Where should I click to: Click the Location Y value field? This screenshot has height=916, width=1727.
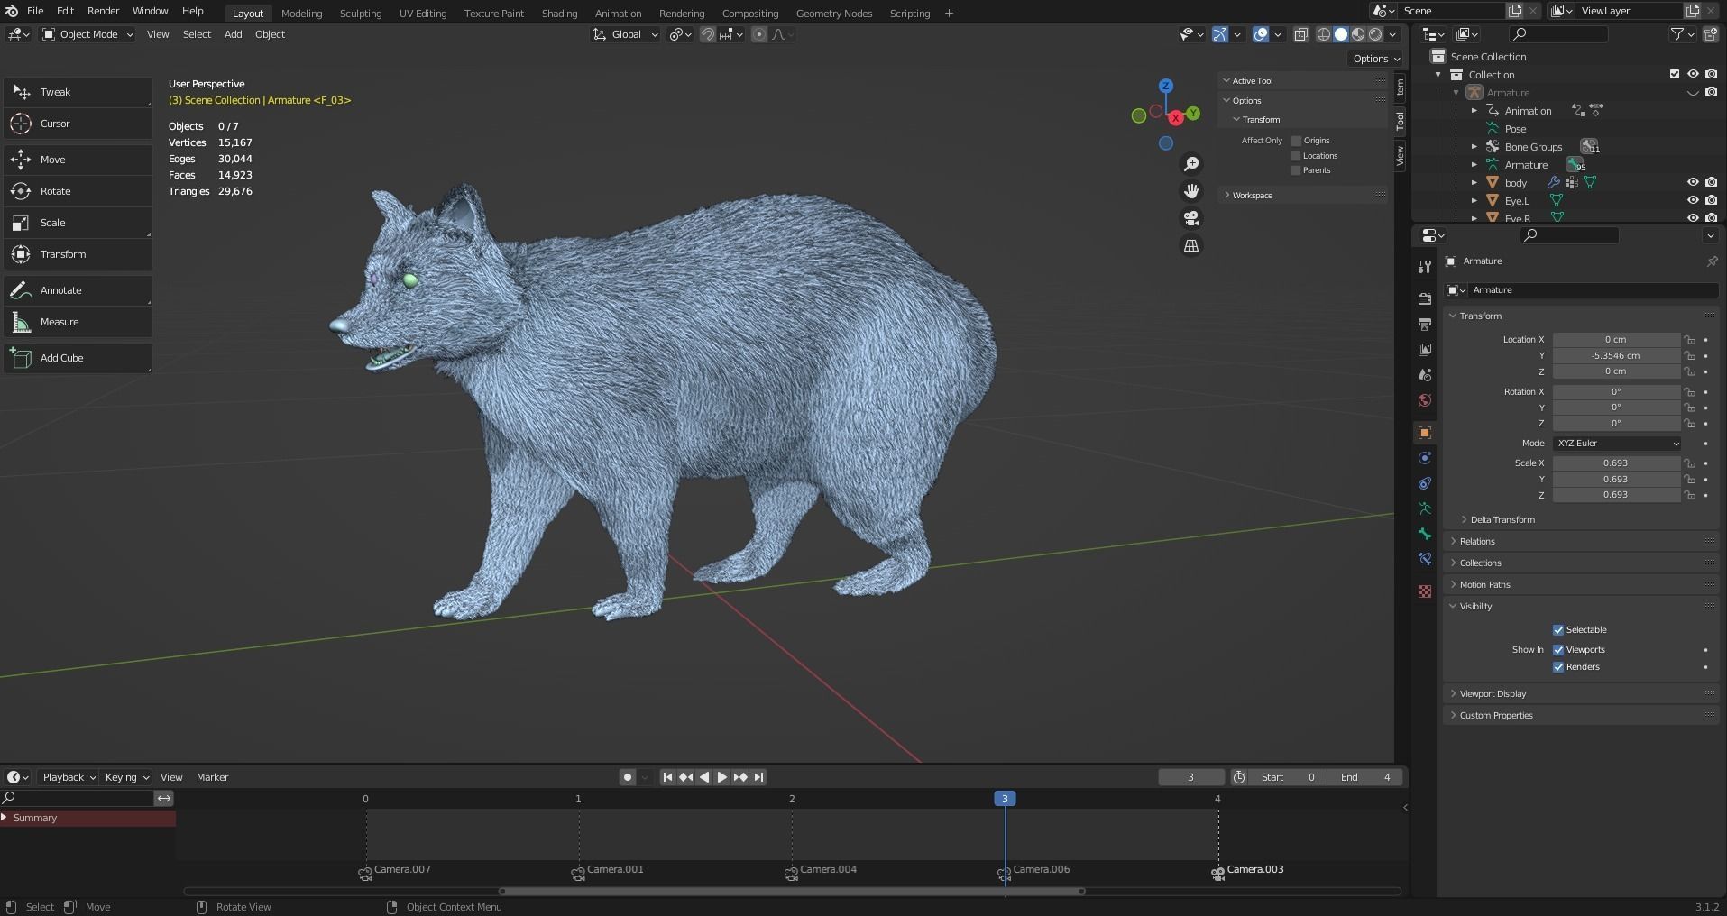(x=1616, y=356)
